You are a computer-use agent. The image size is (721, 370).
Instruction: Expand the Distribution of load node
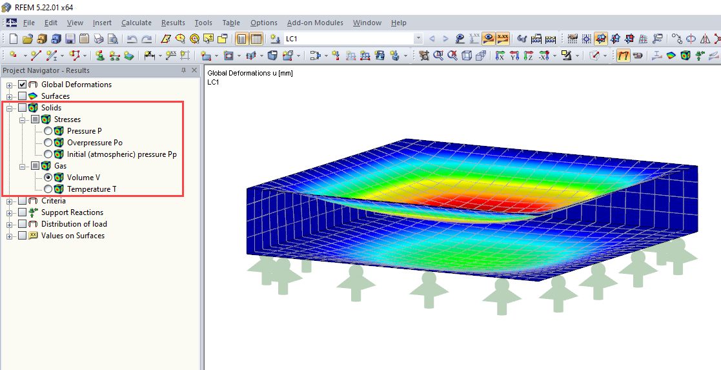[x=9, y=225]
